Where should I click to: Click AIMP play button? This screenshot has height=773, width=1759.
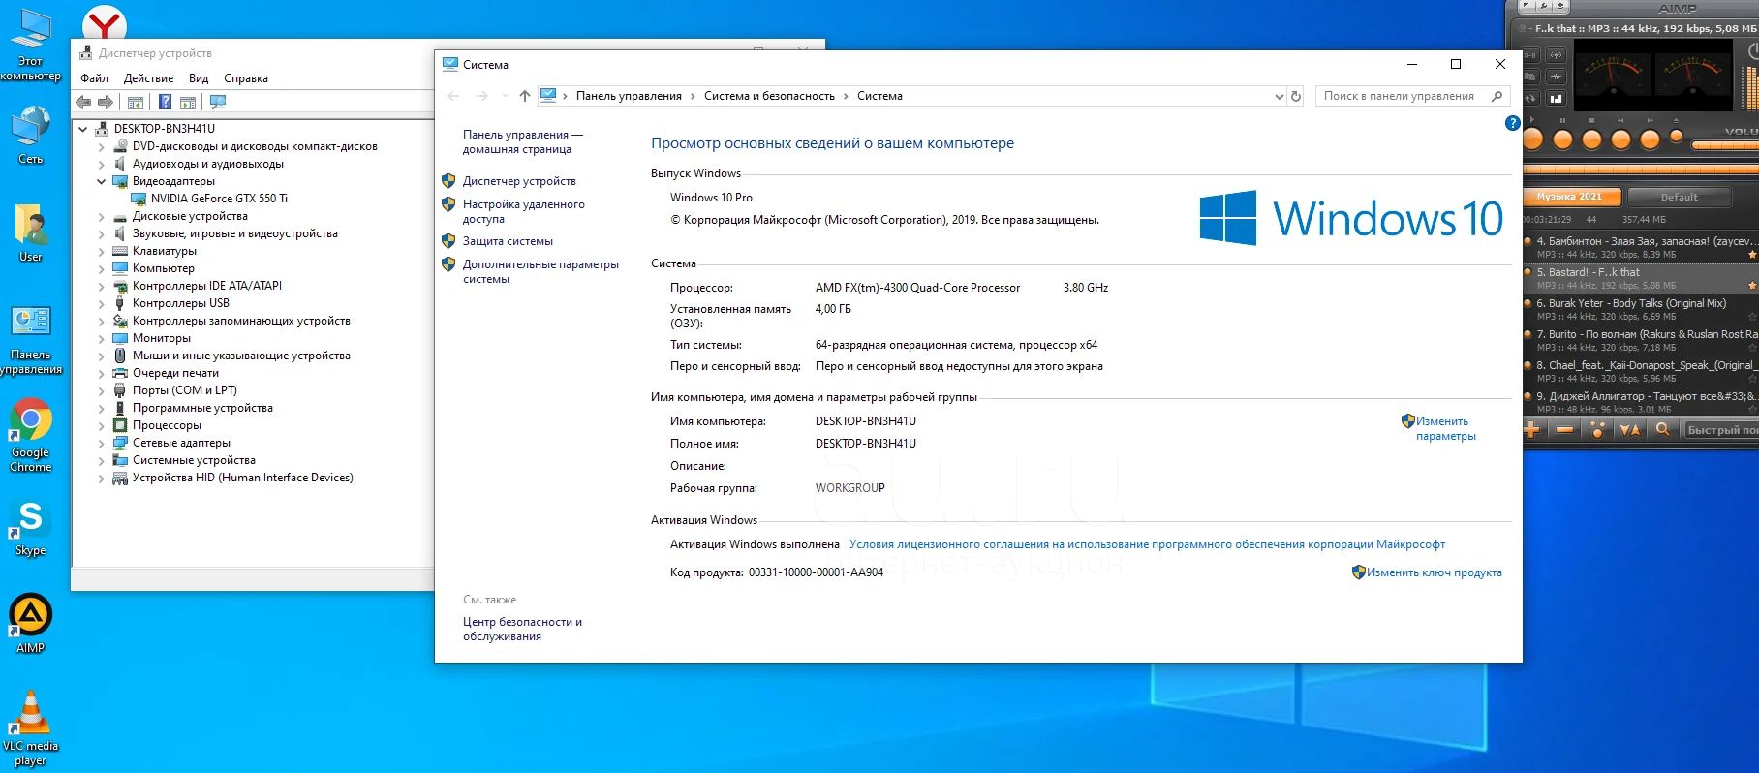click(1532, 139)
